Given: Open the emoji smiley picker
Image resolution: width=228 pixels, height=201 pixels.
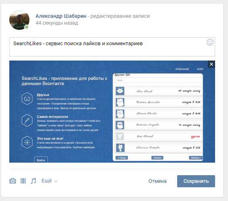Looking at the screenshot, I should coord(210,42).
